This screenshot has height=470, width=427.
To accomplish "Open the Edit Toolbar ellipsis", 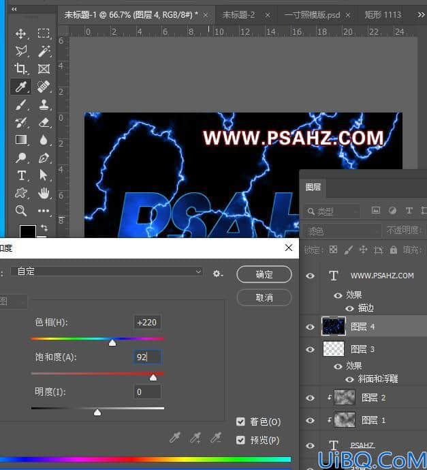I will pyautogui.click(x=44, y=211).
